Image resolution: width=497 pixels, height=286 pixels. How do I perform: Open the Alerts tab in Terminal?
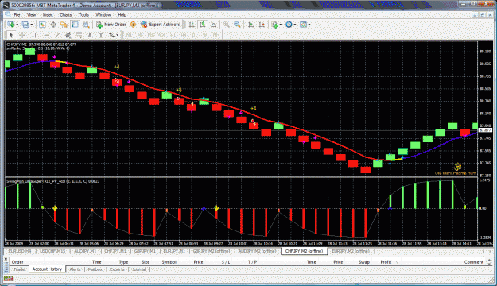click(75, 269)
